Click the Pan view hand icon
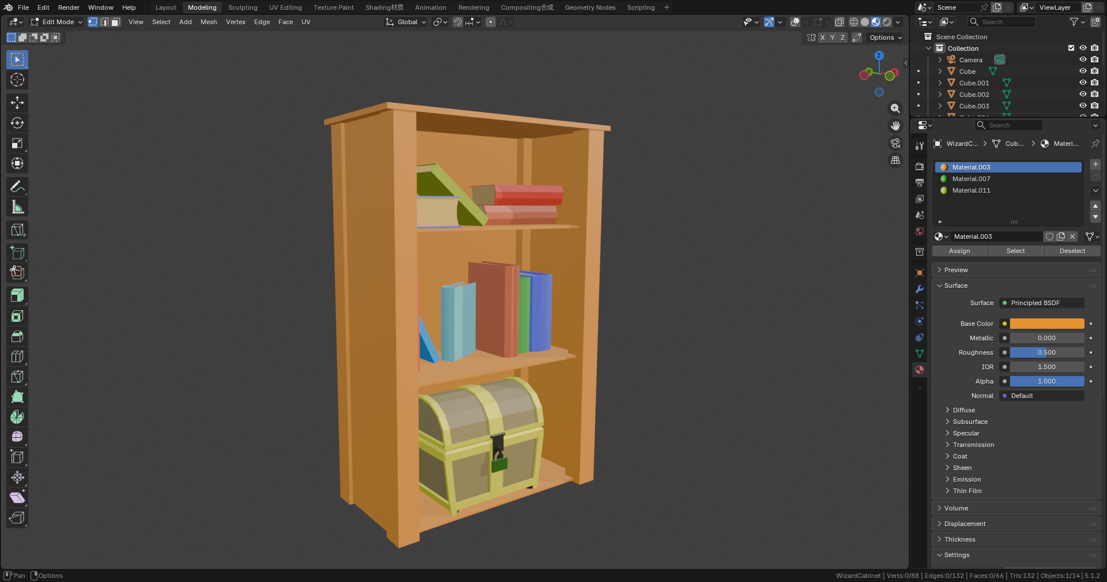Image resolution: width=1107 pixels, height=582 pixels. click(895, 126)
